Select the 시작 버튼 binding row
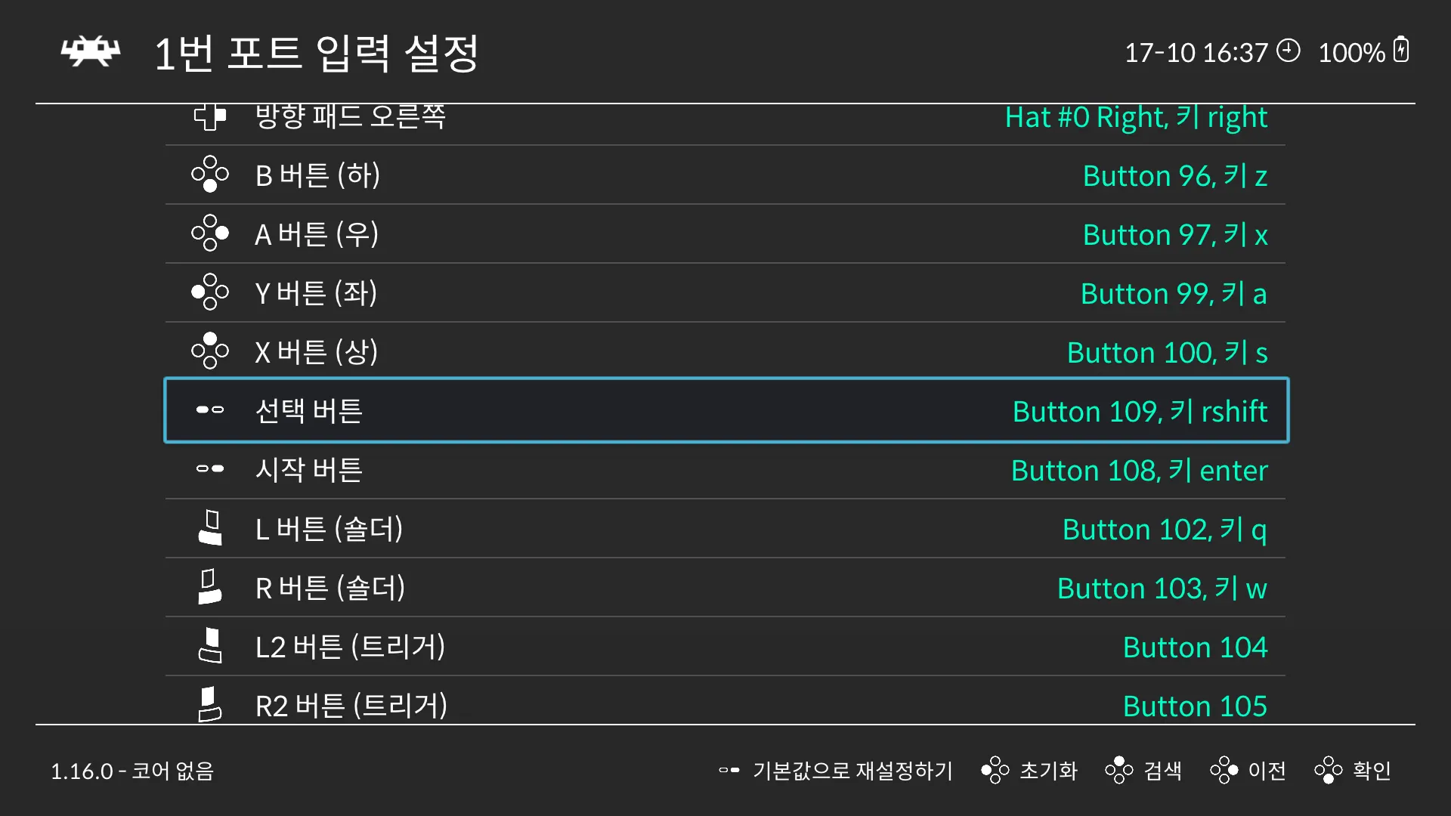Screen dimensions: 1451x816 (x=725, y=470)
